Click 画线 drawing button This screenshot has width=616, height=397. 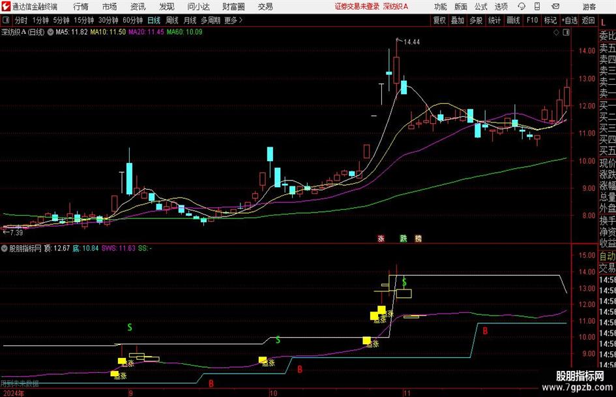513,20
